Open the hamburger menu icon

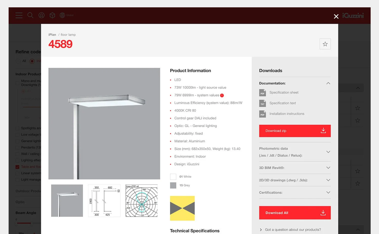(x=19, y=15)
